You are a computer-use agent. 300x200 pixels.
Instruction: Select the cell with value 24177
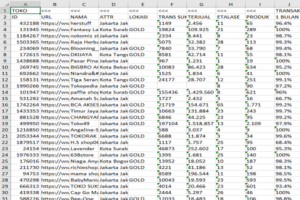(x=172, y=79)
